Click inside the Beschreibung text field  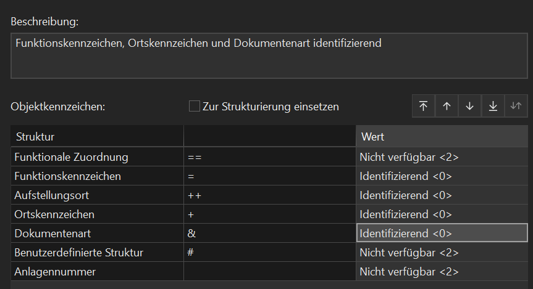(269, 55)
